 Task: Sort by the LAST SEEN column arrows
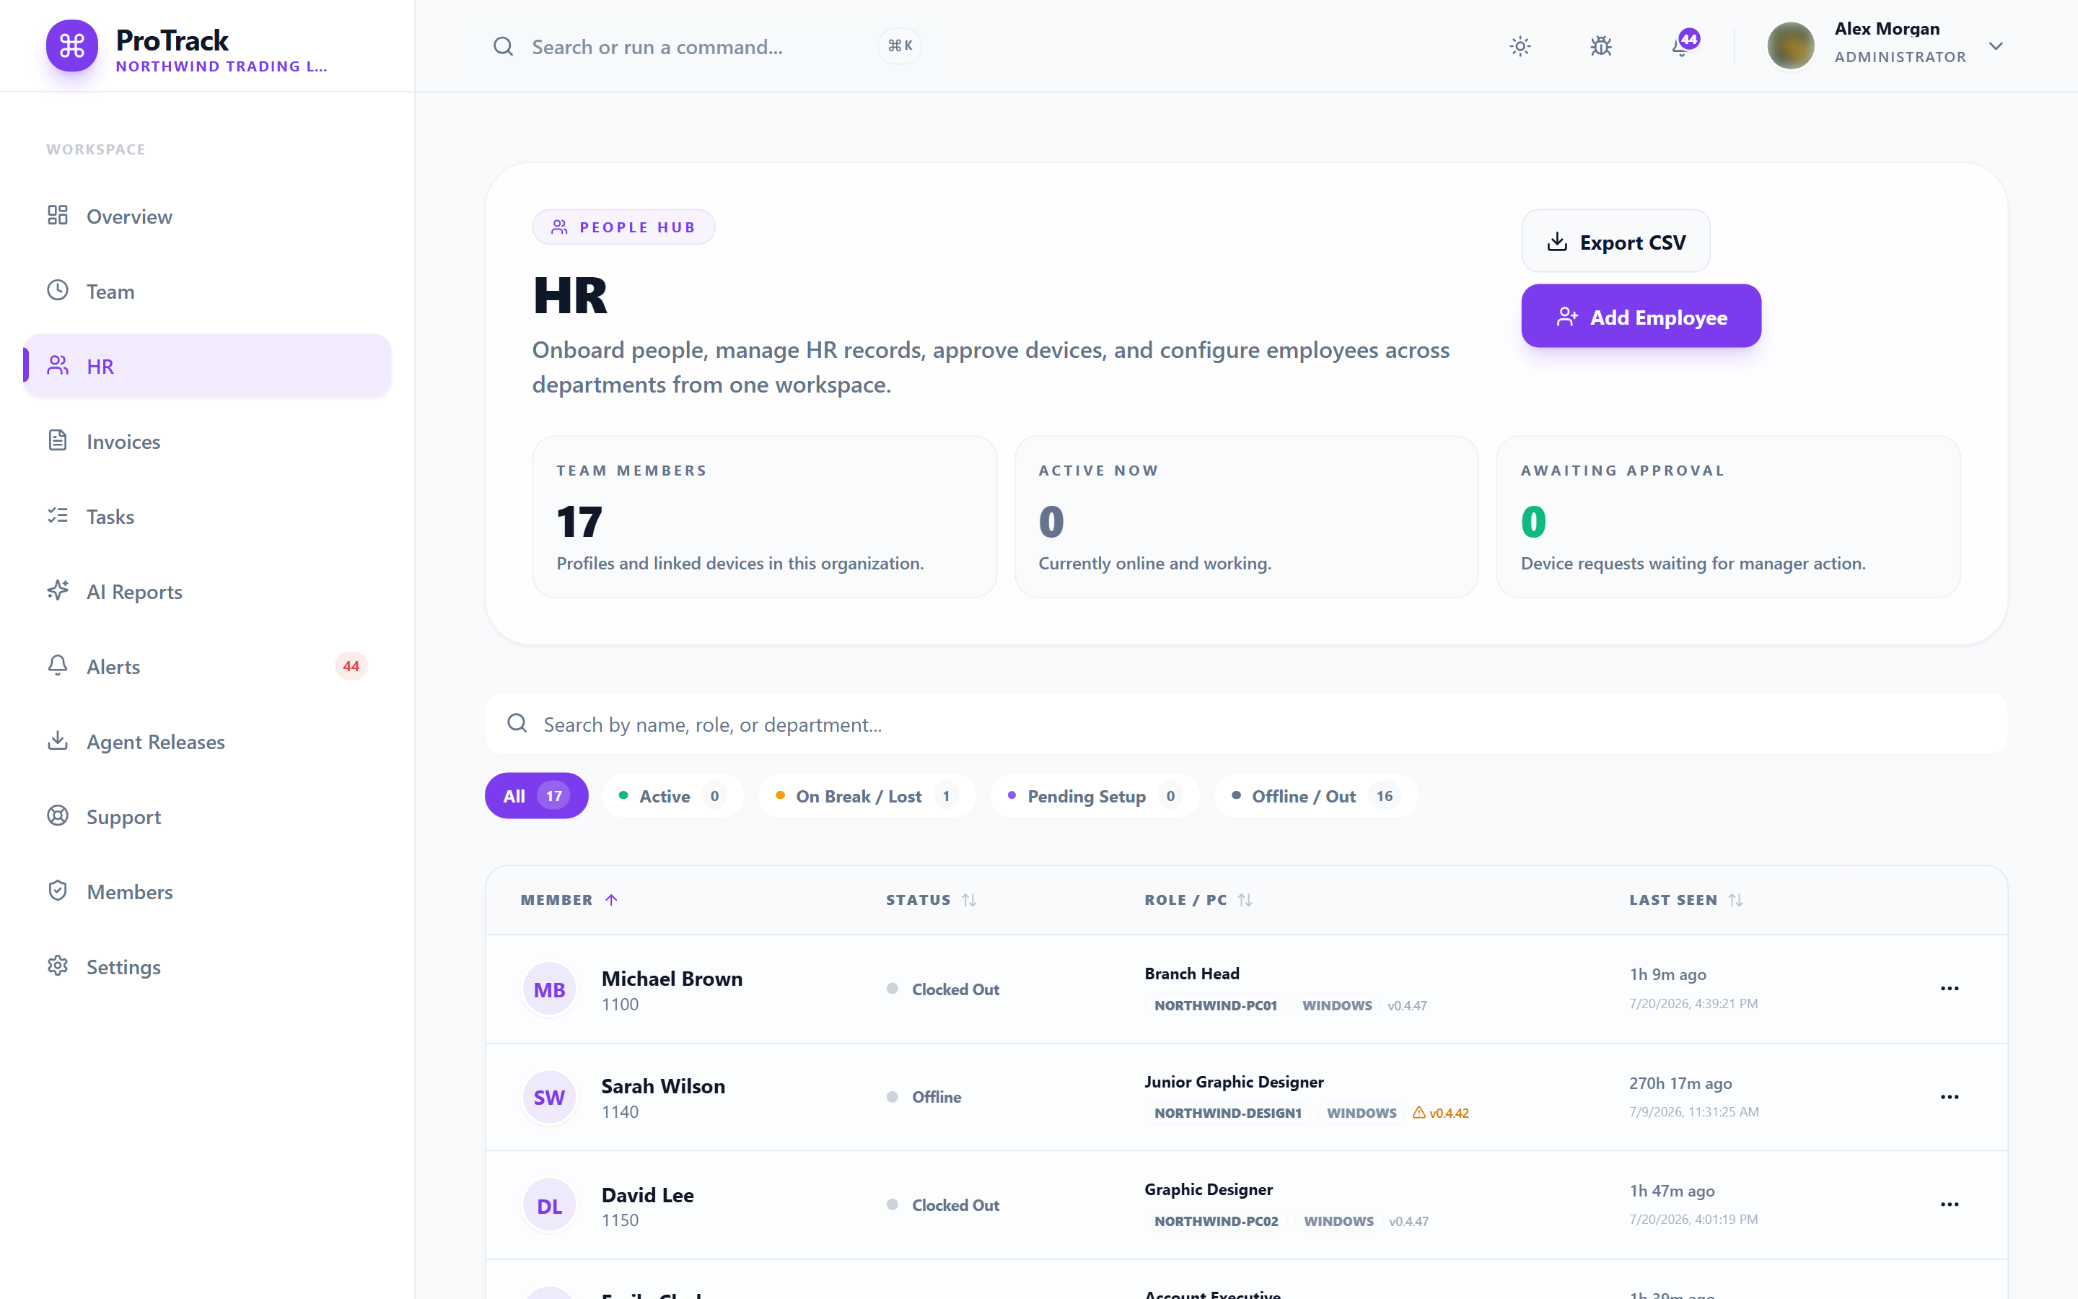(1735, 899)
